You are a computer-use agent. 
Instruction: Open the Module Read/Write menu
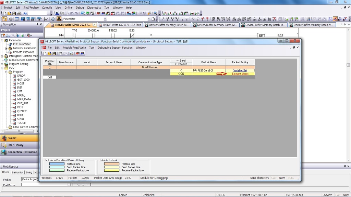[74, 48]
